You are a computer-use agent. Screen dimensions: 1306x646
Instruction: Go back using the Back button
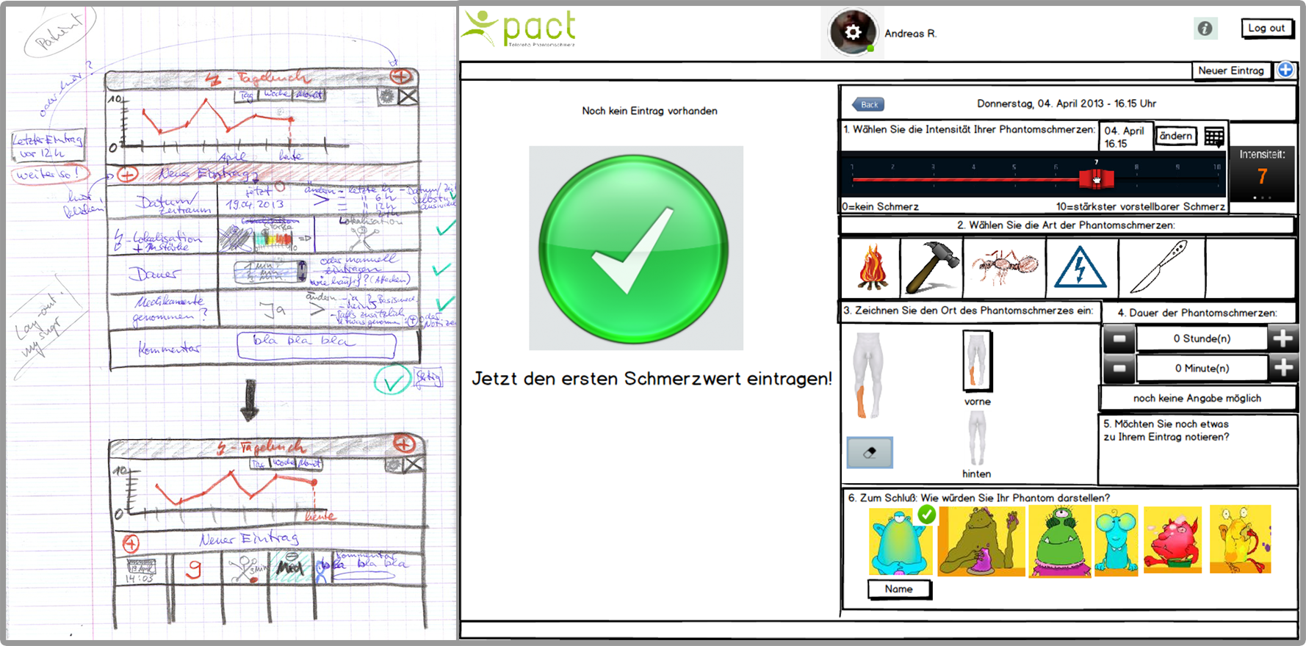(868, 104)
